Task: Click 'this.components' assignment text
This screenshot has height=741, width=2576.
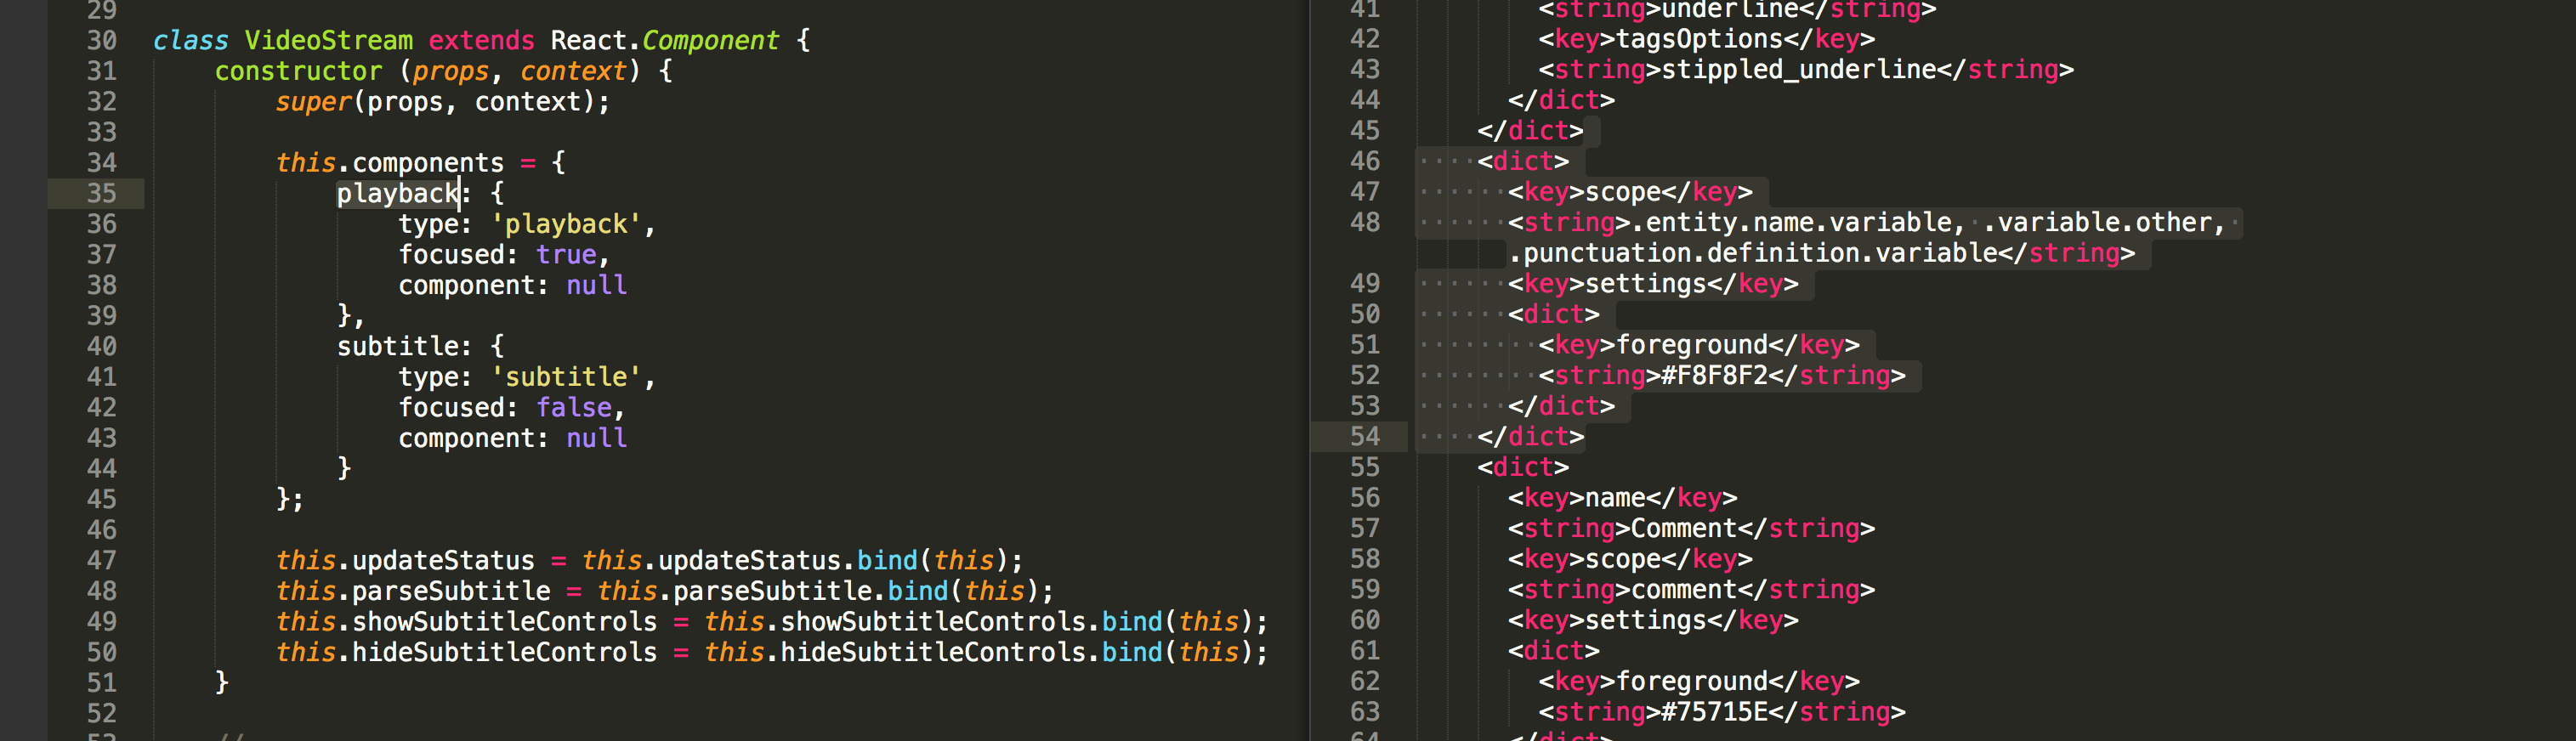Action: (390, 163)
